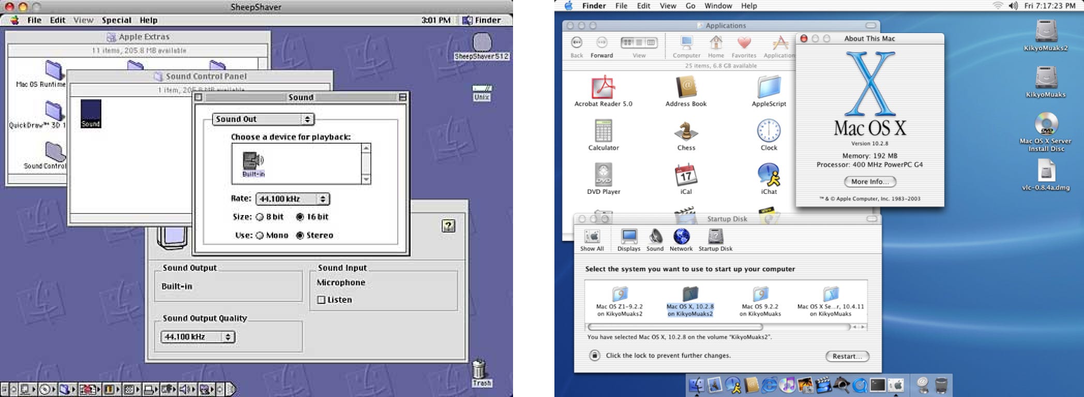Image resolution: width=1084 pixels, height=397 pixels.
Task: Select 8 bit sample size
Action: point(270,217)
